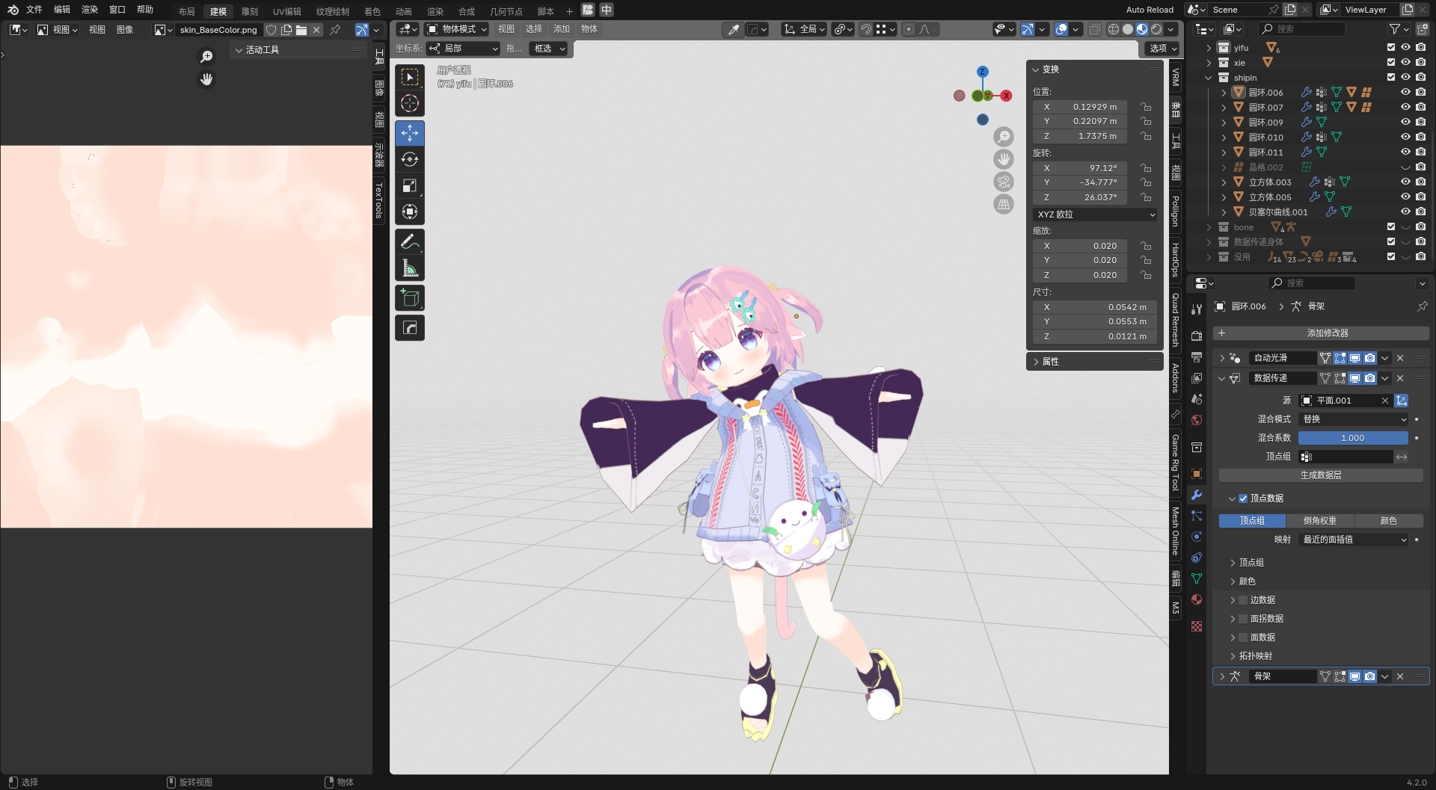Open the XYZ 欧拉 rotation mode dropdown
The height and width of the screenshot is (790, 1436).
click(x=1095, y=215)
